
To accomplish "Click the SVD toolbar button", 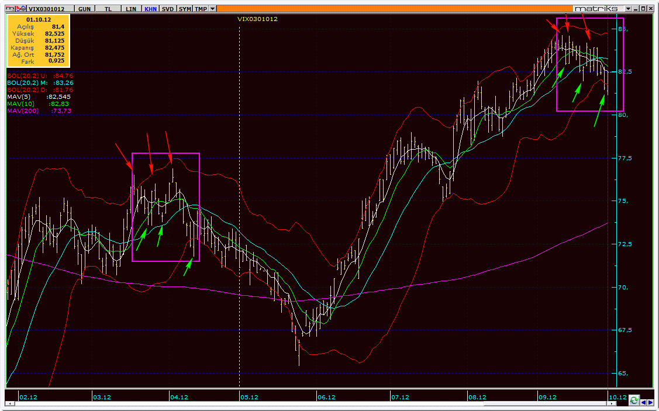I will coord(168,8).
